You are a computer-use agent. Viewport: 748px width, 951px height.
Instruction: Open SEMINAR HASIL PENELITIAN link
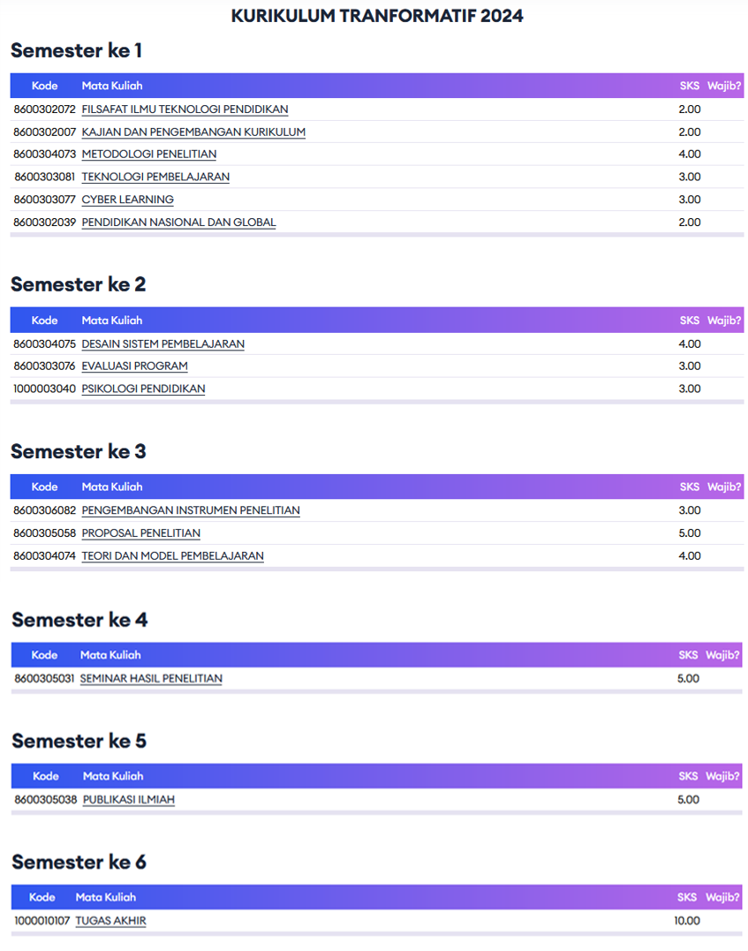[151, 679]
